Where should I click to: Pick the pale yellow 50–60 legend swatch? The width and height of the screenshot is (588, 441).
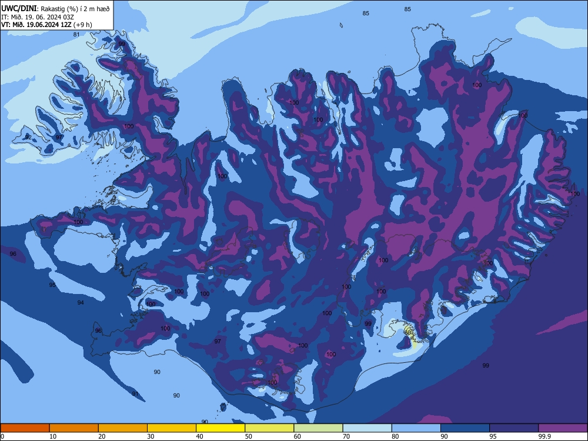[269, 428]
